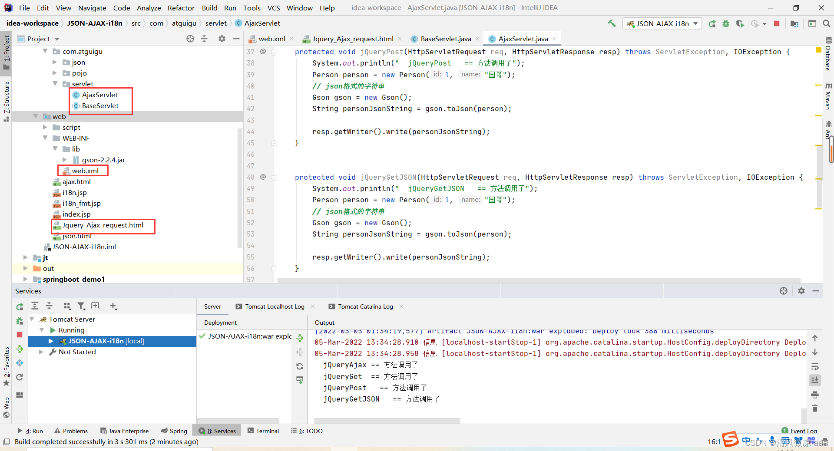
Task: Select Jquery_Ajax_request.html in project tree
Action: pos(103,225)
